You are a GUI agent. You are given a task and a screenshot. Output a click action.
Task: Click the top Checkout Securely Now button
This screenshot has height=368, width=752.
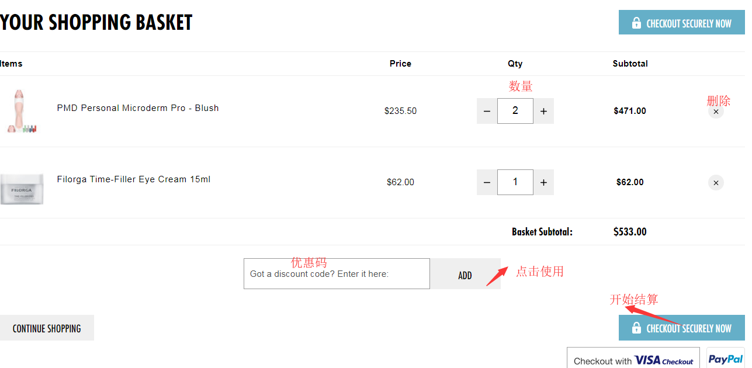click(681, 23)
